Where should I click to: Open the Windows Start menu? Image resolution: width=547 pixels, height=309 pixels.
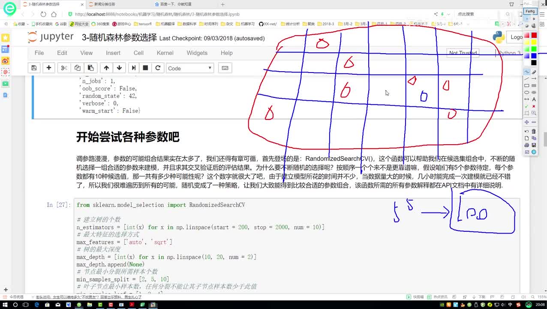pos(5,305)
